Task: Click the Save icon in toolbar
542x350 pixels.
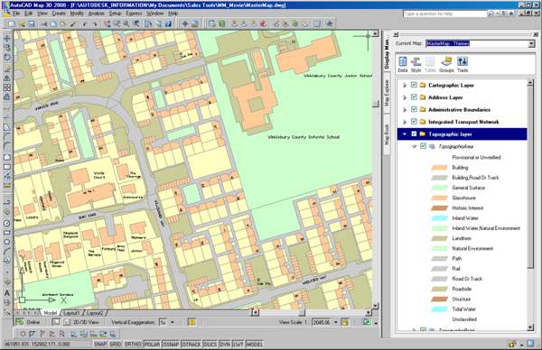Action: coord(32,23)
